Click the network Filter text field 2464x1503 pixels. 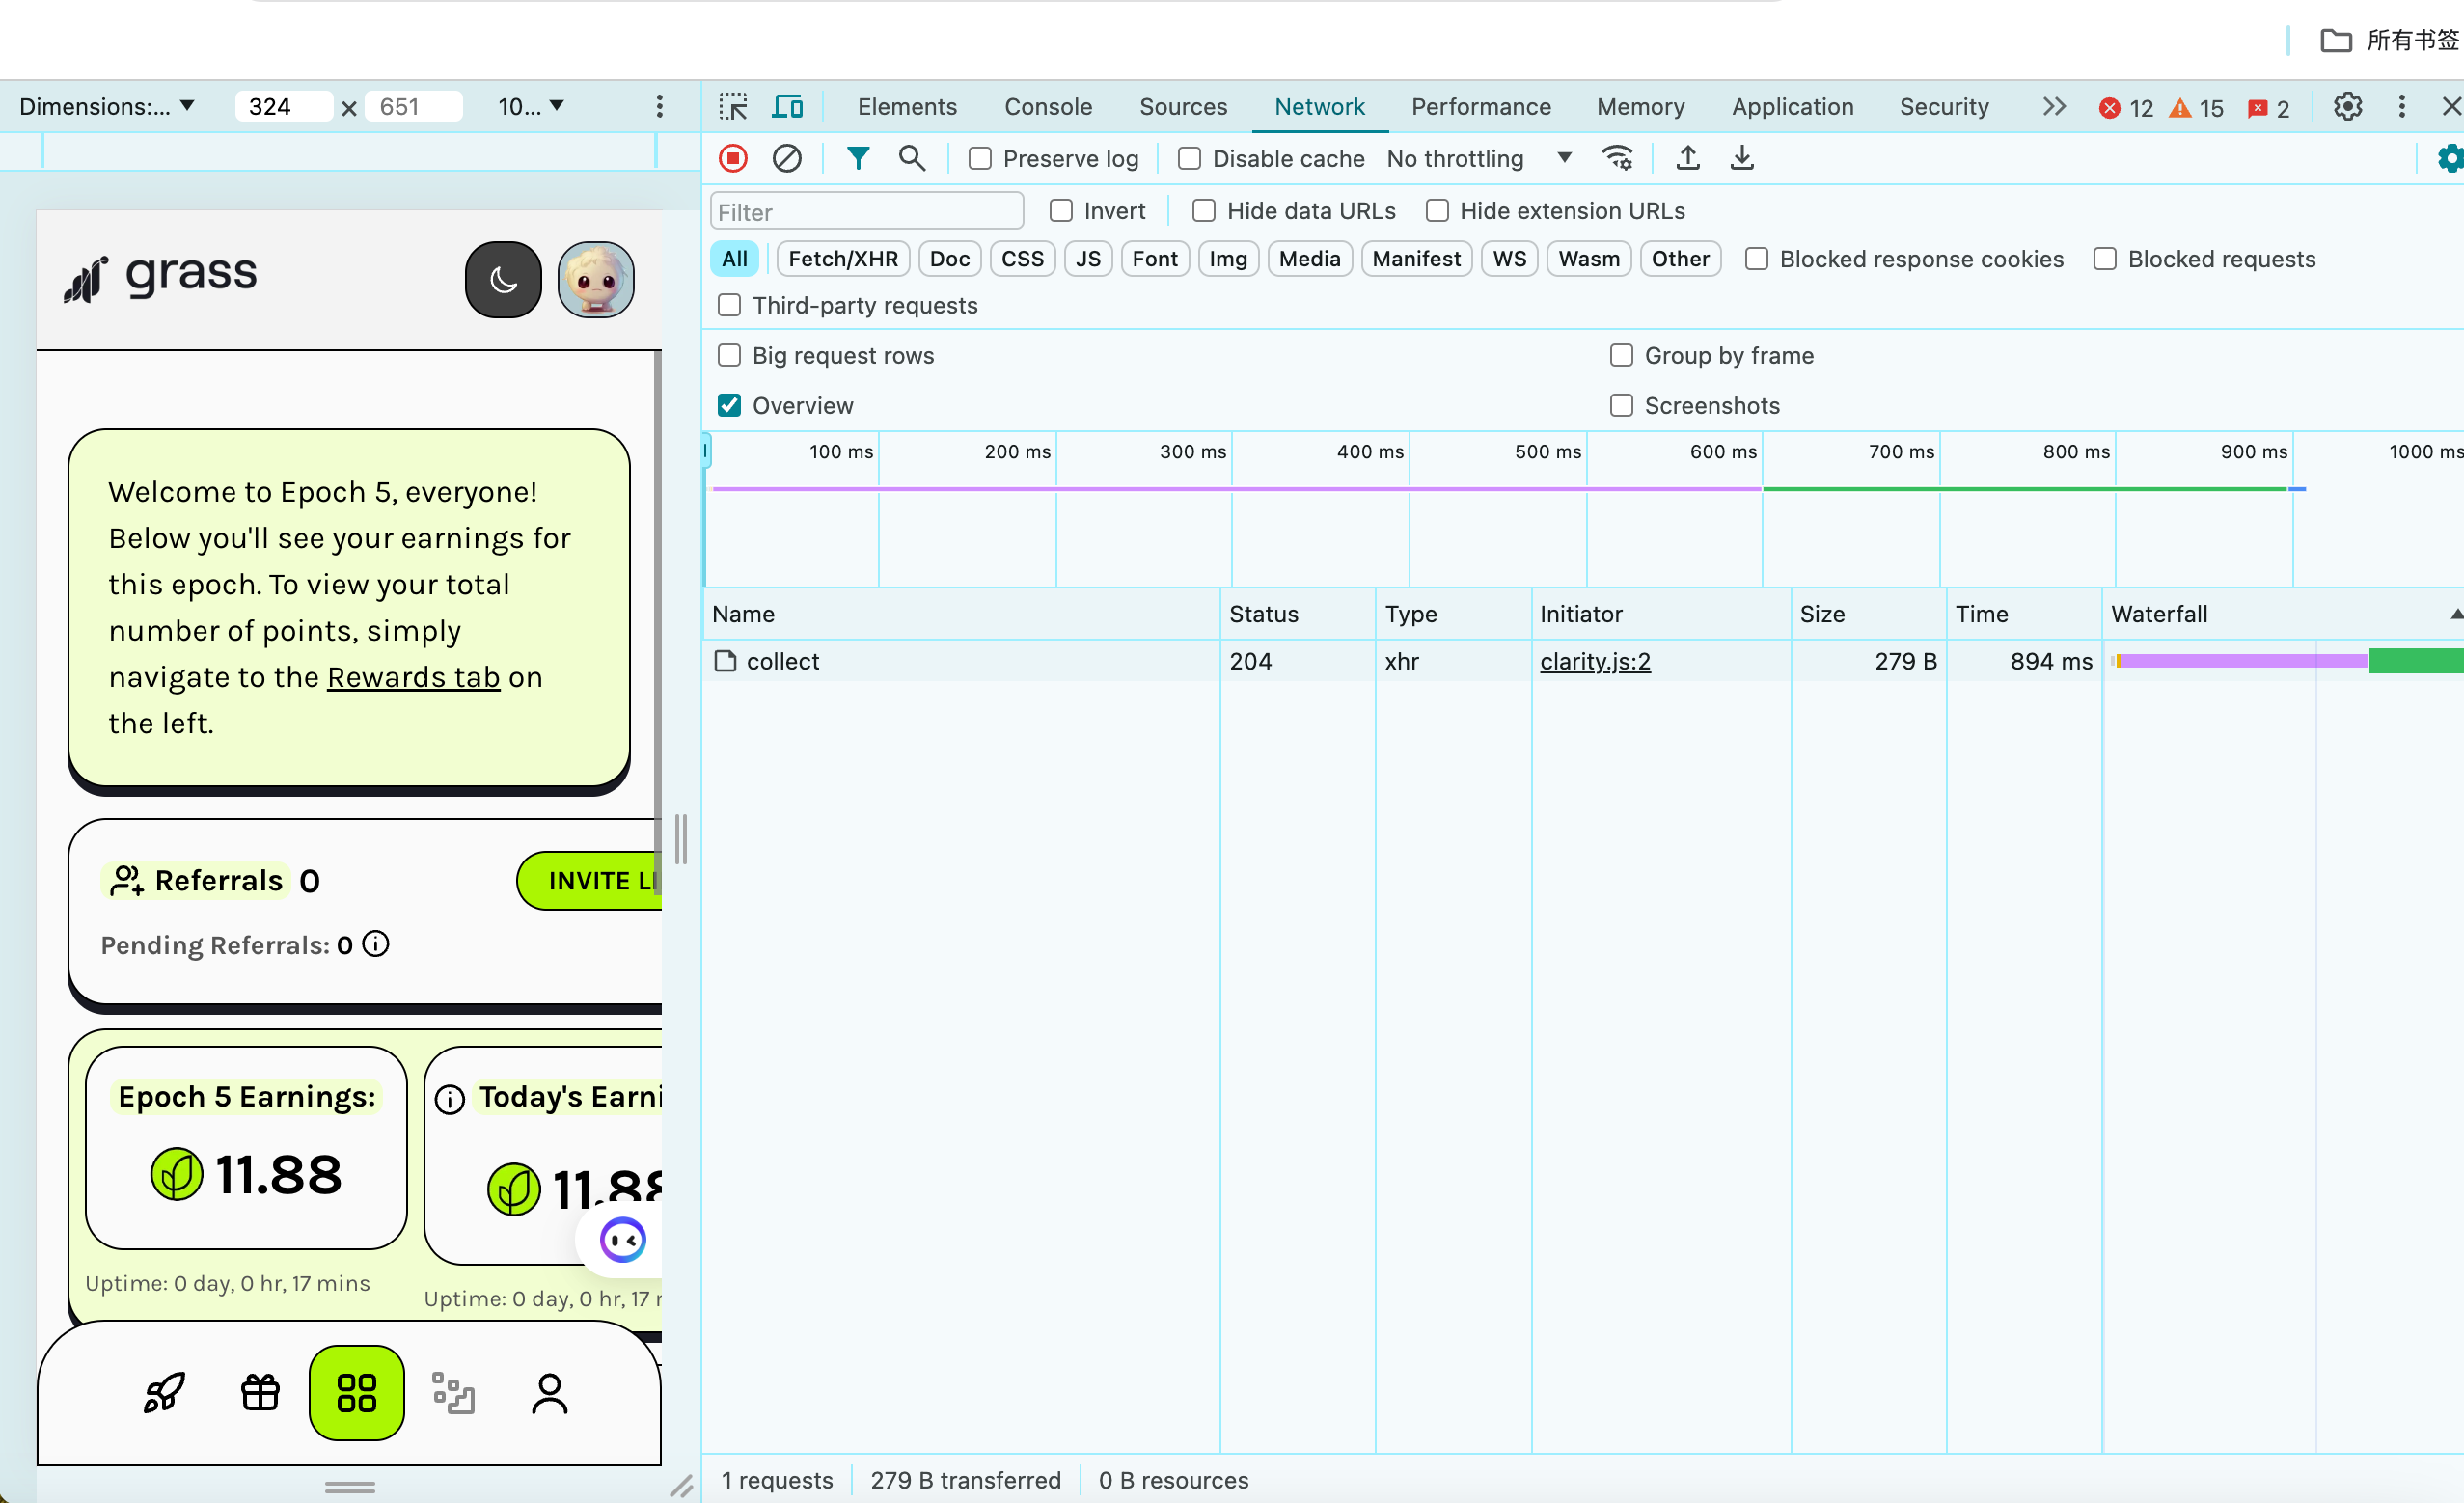click(x=866, y=212)
